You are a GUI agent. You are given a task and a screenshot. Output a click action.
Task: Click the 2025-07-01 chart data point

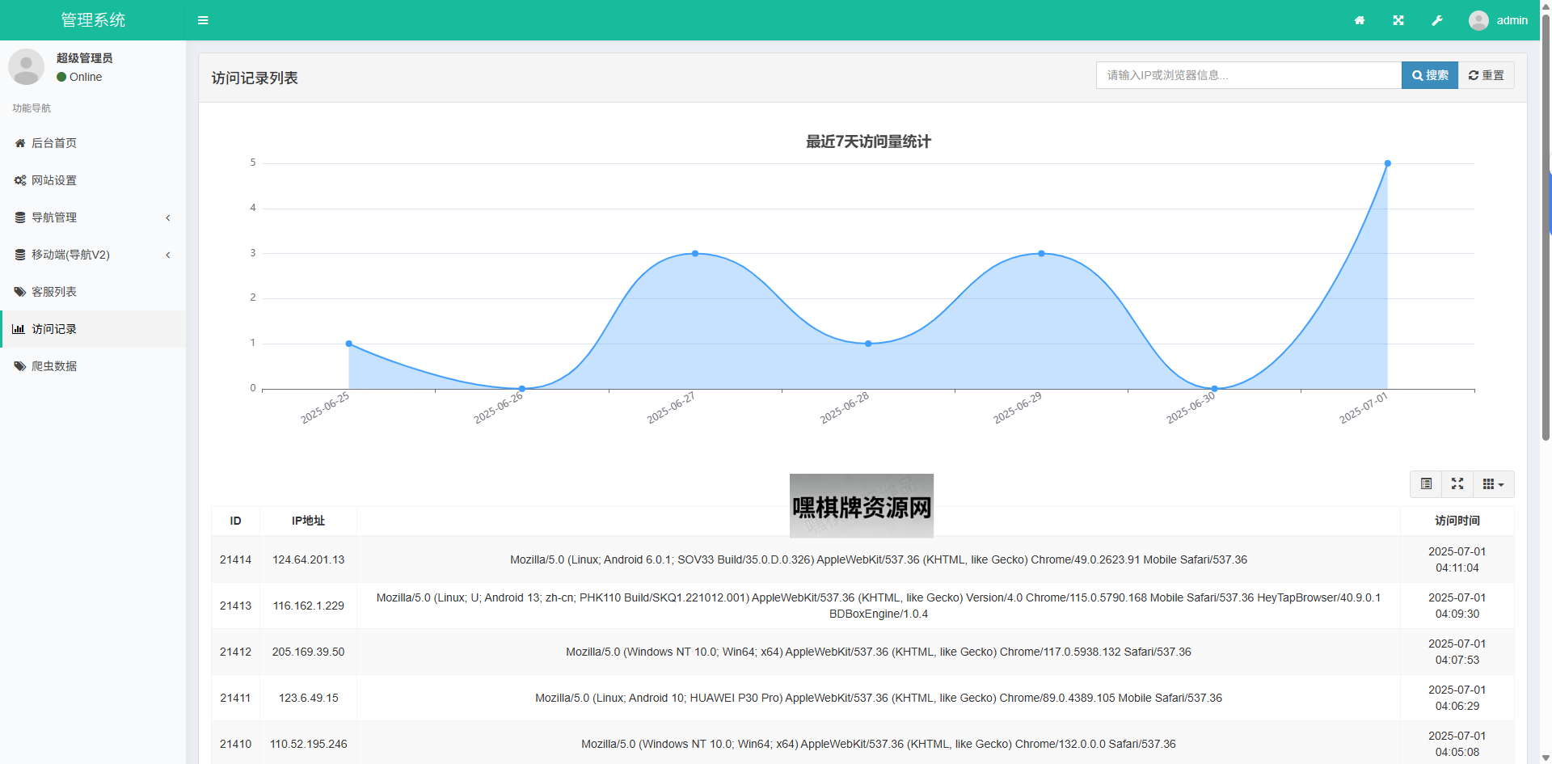click(1387, 163)
